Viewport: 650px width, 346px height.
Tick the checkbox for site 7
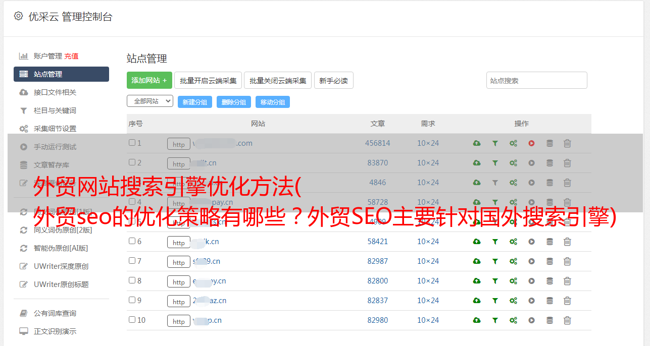pyautogui.click(x=132, y=261)
